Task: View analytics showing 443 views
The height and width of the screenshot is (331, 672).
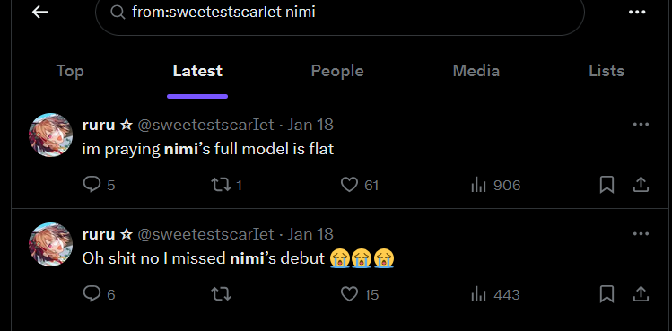Action: [x=495, y=294]
